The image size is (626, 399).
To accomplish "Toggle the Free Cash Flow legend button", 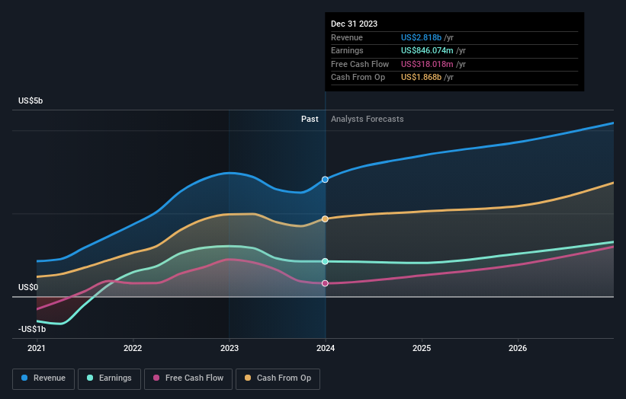I will [188, 378].
